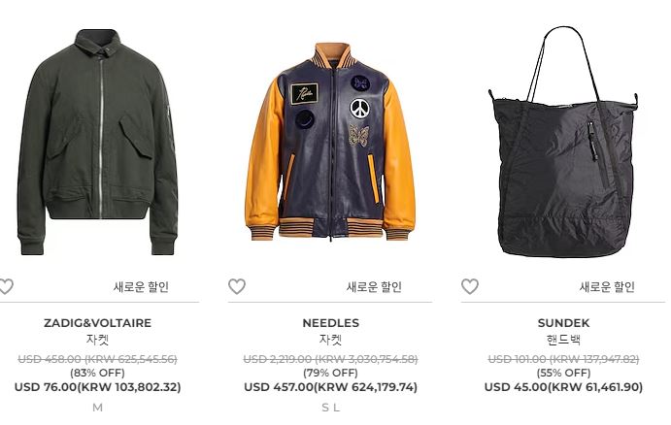Click 새로운 할인 tag on Sundek item
This screenshot has width=671, height=425.
pos(607,287)
